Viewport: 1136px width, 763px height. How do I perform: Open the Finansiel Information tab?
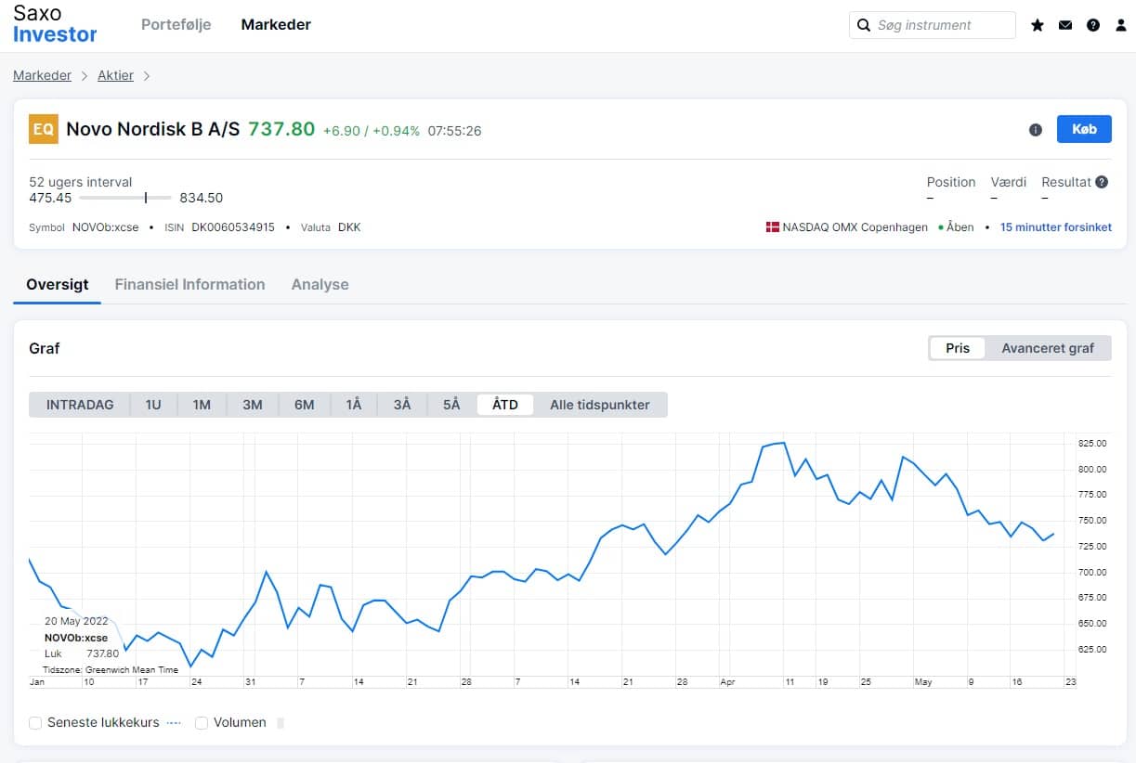[x=189, y=284]
